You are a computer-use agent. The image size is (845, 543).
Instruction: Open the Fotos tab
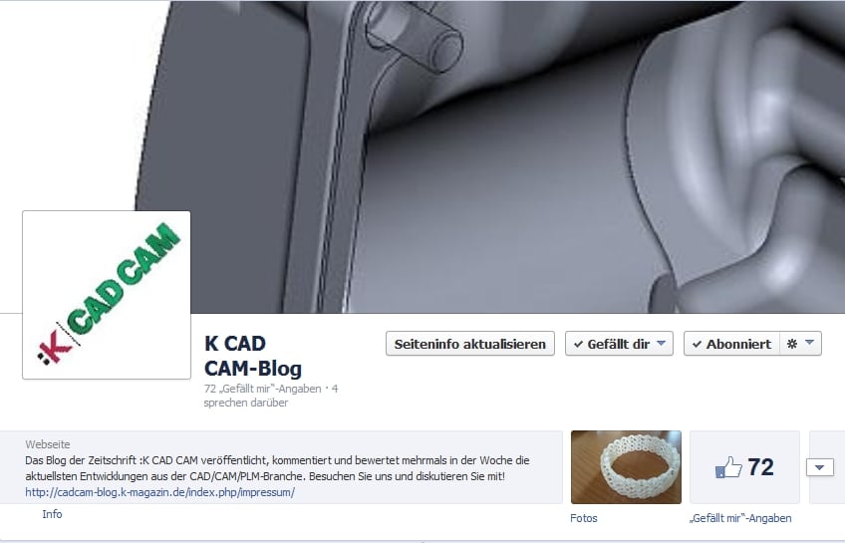pos(584,518)
